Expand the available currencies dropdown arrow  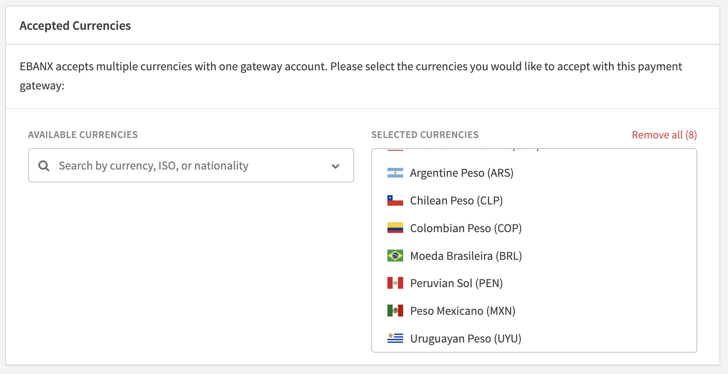click(x=335, y=166)
